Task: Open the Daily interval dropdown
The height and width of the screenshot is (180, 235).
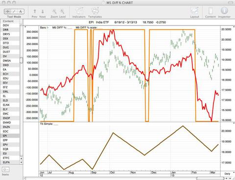Action: [229, 174]
